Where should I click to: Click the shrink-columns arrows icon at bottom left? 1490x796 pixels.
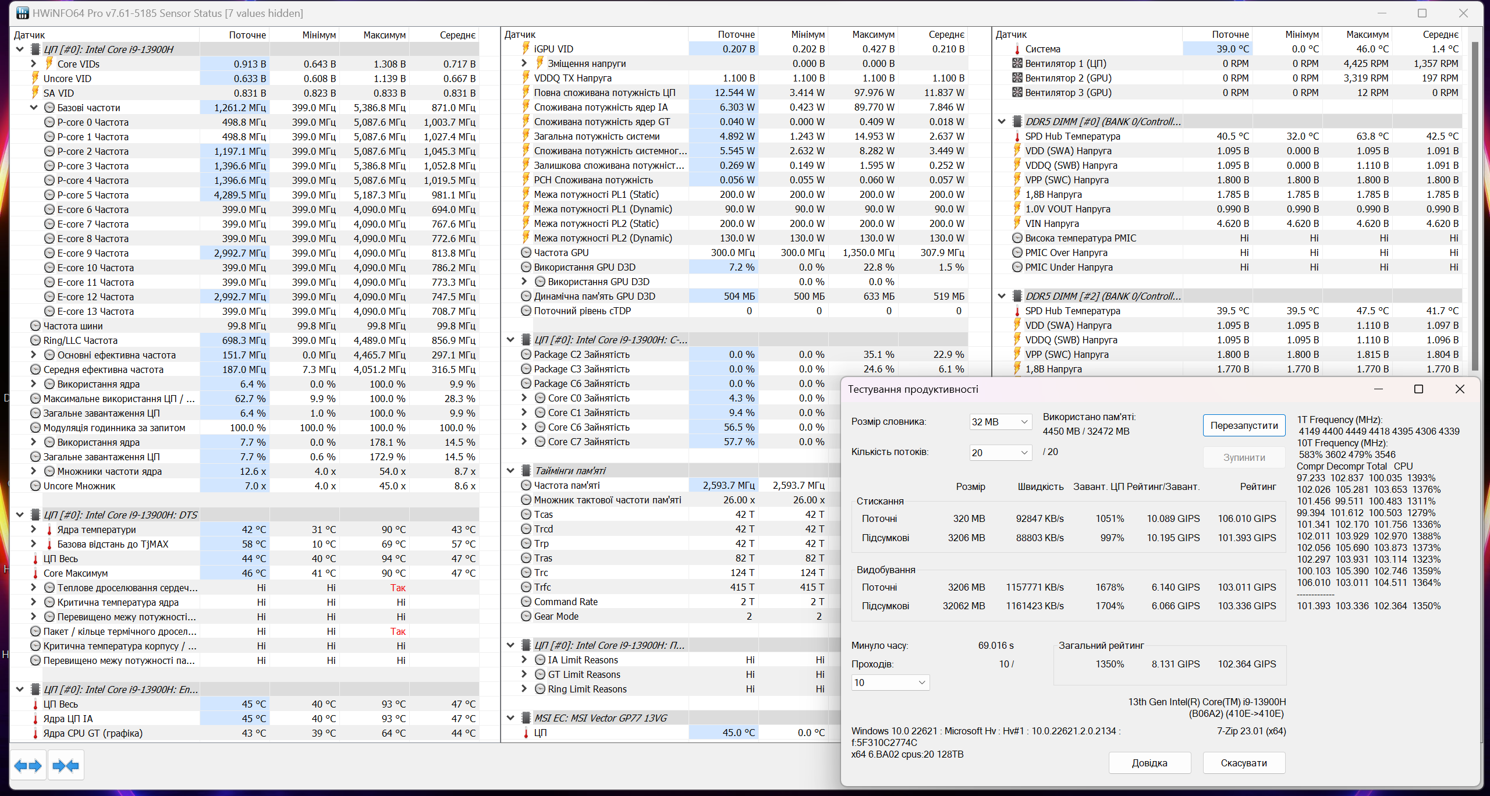[x=66, y=765]
